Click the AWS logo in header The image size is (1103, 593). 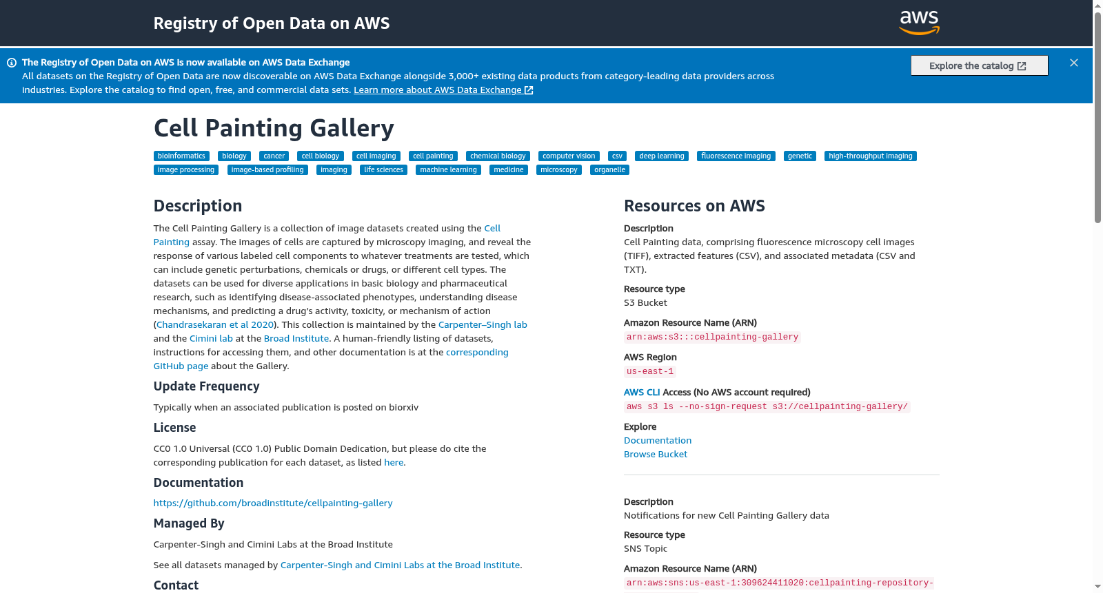[x=920, y=23]
